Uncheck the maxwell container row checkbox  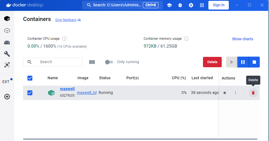coord(30,93)
